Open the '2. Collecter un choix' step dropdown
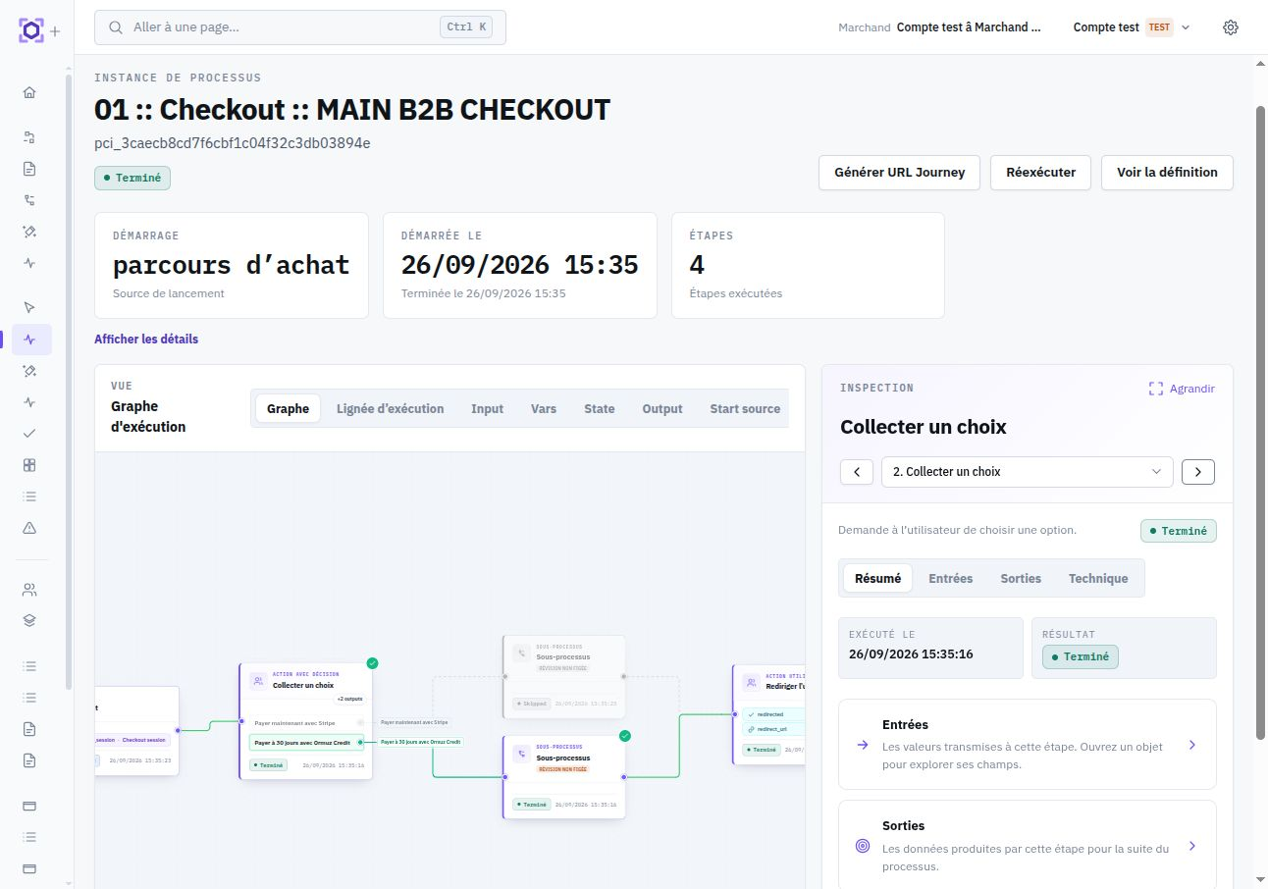 [x=1028, y=472]
